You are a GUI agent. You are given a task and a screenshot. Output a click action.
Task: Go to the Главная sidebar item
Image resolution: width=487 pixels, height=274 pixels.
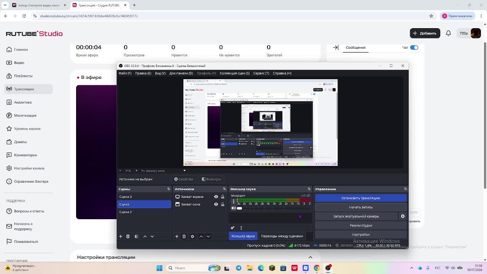[x=21, y=49]
